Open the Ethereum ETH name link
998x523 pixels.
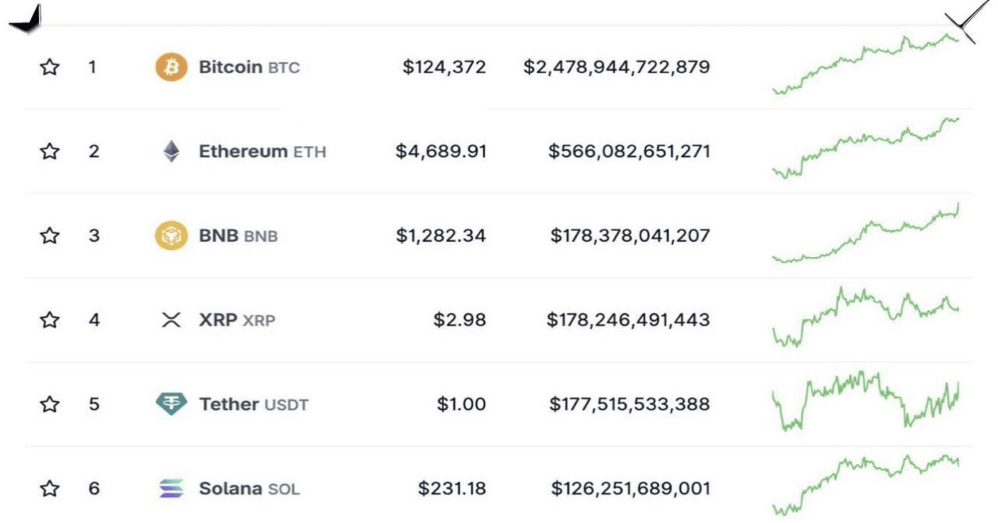[262, 152]
